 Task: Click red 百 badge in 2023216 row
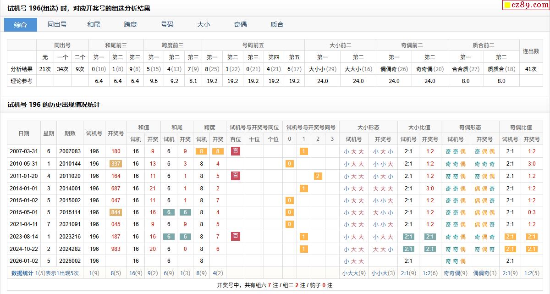[236, 236]
